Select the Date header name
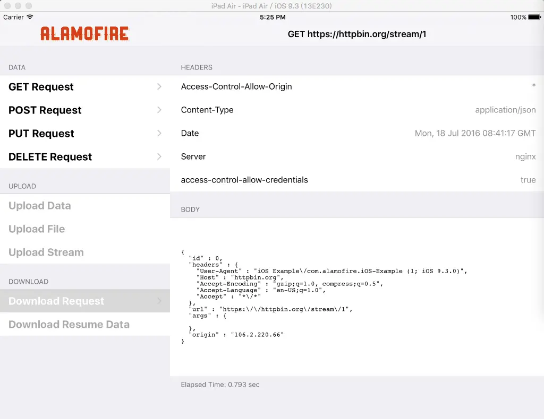 (x=190, y=133)
